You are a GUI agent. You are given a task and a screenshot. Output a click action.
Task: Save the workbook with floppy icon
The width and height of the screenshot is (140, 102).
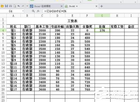(6, 6)
